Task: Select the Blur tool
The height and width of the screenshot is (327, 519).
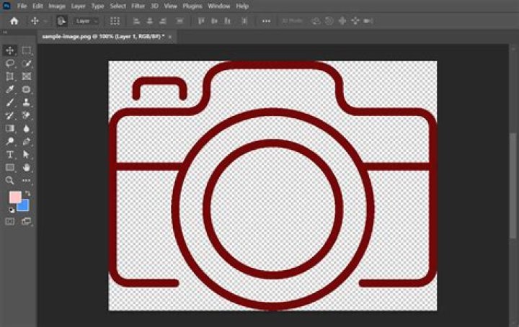Action: click(x=26, y=128)
